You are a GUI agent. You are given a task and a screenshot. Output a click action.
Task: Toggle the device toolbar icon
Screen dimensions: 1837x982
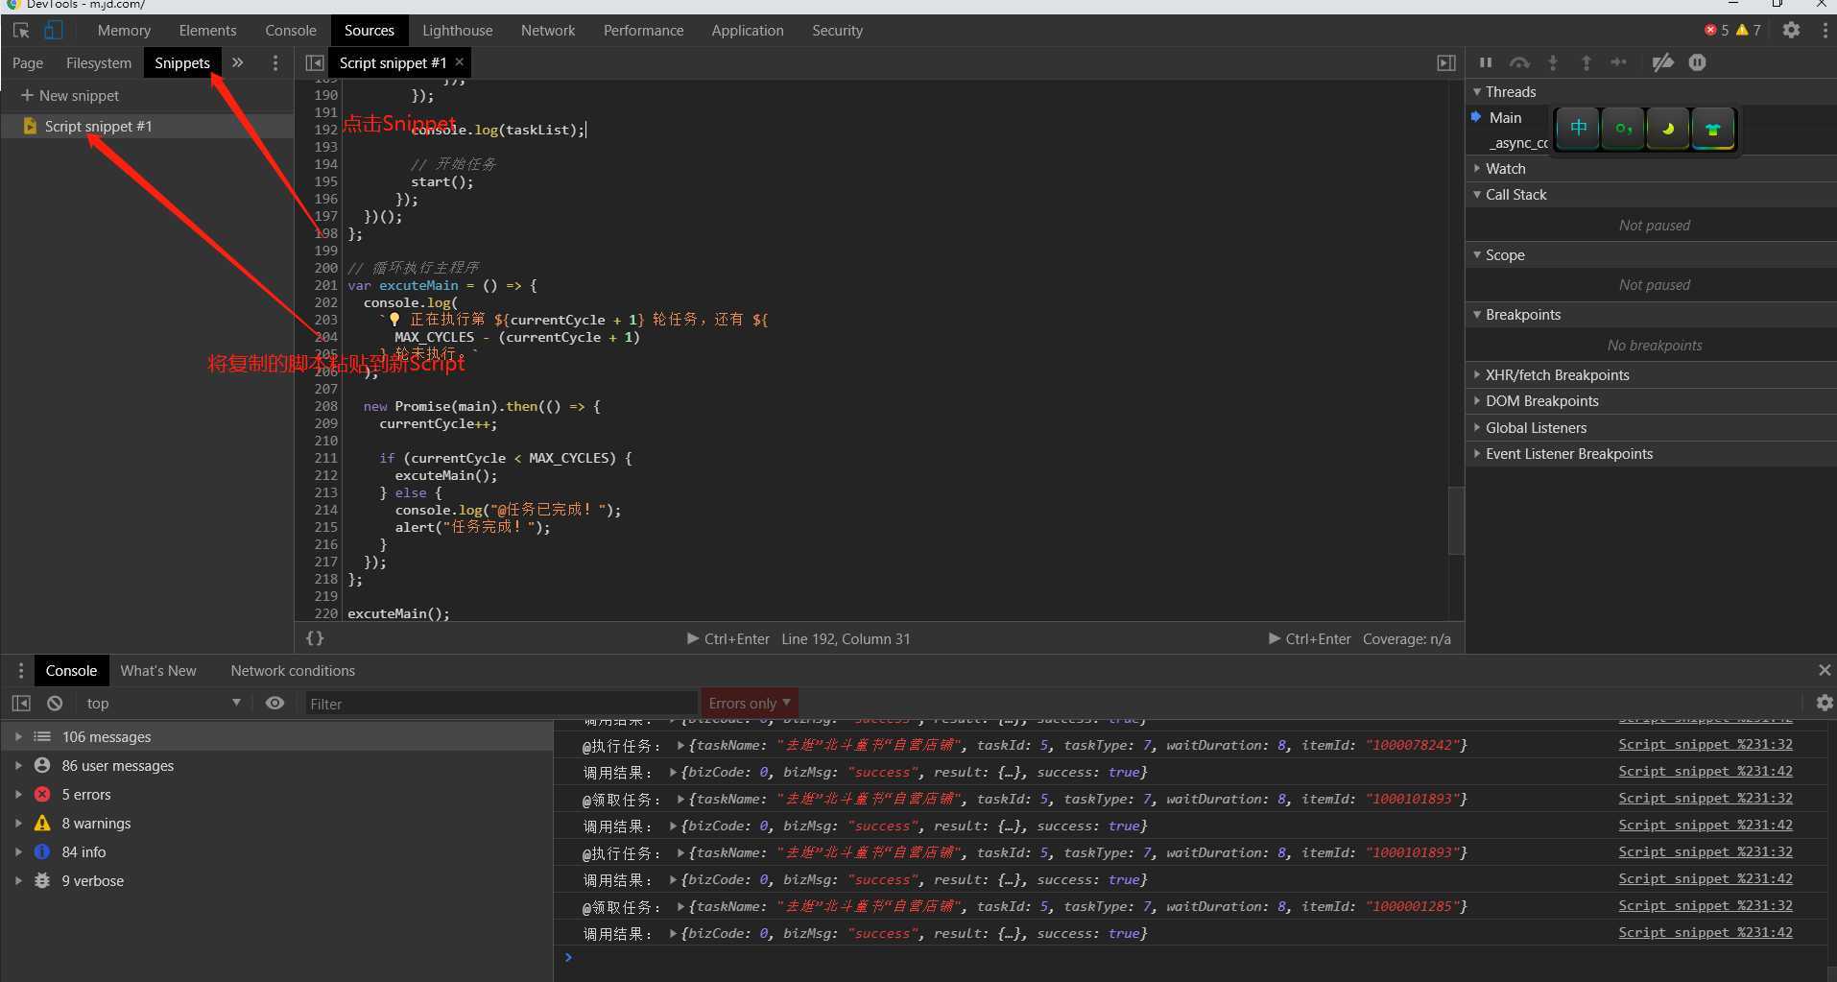[x=53, y=31]
